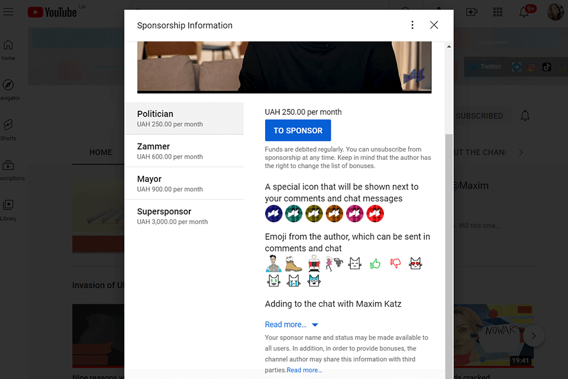Select the Supersponsor tier
This screenshot has height=379, width=568.
(x=184, y=216)
